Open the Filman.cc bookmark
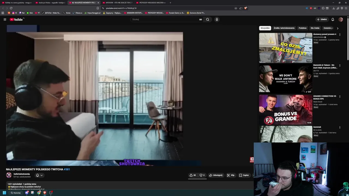Image resolution: width=349 pixels, height=196 pixels. pyautogui.click(x=77, y=13)
